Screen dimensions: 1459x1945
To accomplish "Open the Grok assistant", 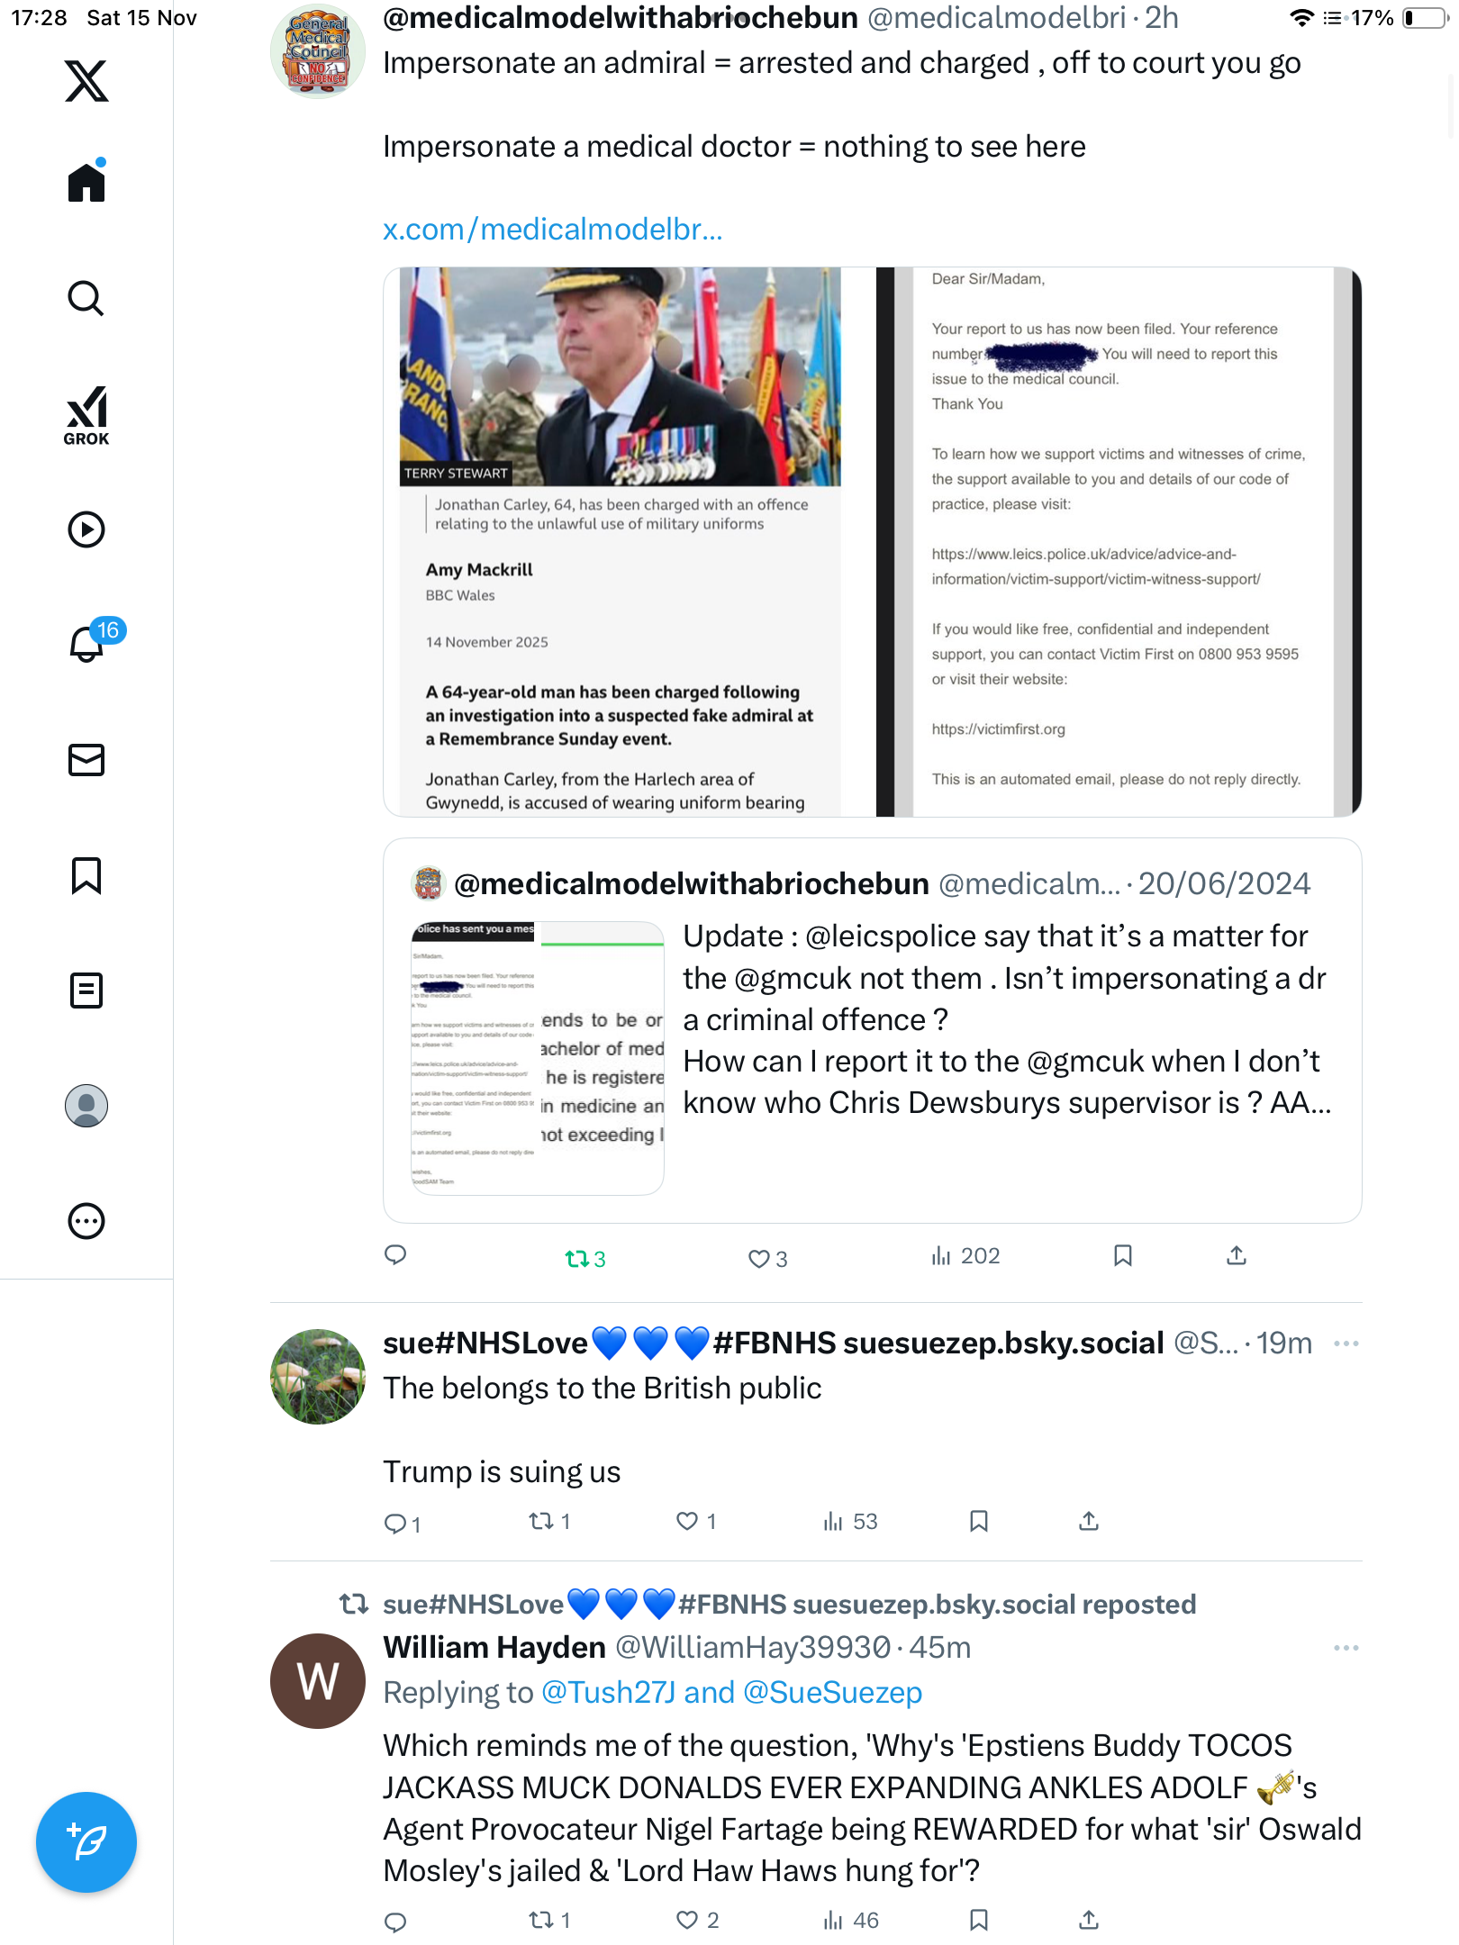I will 86,415.
